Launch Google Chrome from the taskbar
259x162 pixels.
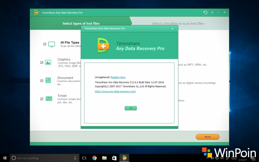click(x=95, y=158)
